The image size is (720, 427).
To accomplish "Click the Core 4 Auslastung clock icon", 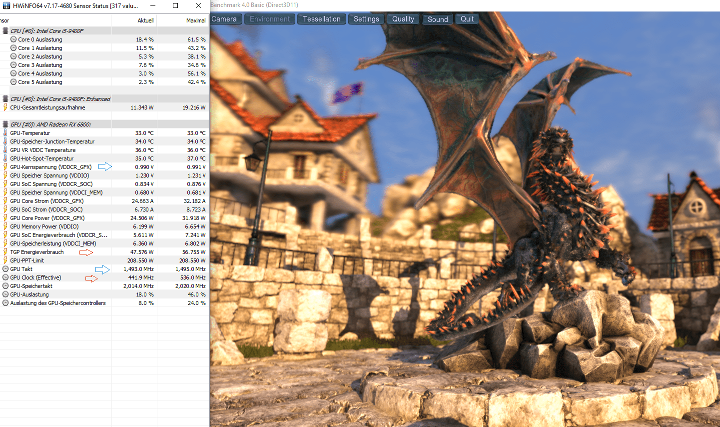I will pos(13,73).
